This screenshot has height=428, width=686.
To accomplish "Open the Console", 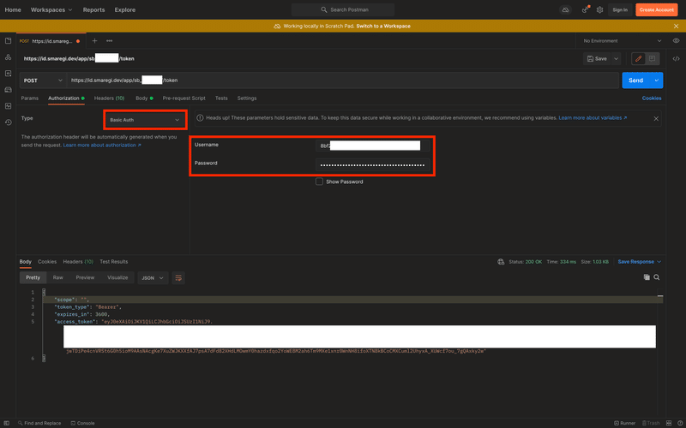I will pyautogui.click(x=82, y=423).
